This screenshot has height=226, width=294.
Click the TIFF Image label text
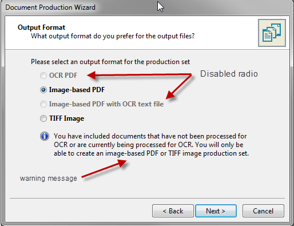tap(66, 118)
